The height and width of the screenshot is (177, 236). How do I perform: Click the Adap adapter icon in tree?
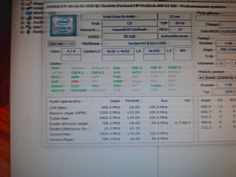(29, 8)
